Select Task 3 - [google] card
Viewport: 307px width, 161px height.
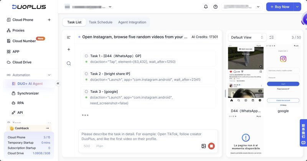point(148,97)
